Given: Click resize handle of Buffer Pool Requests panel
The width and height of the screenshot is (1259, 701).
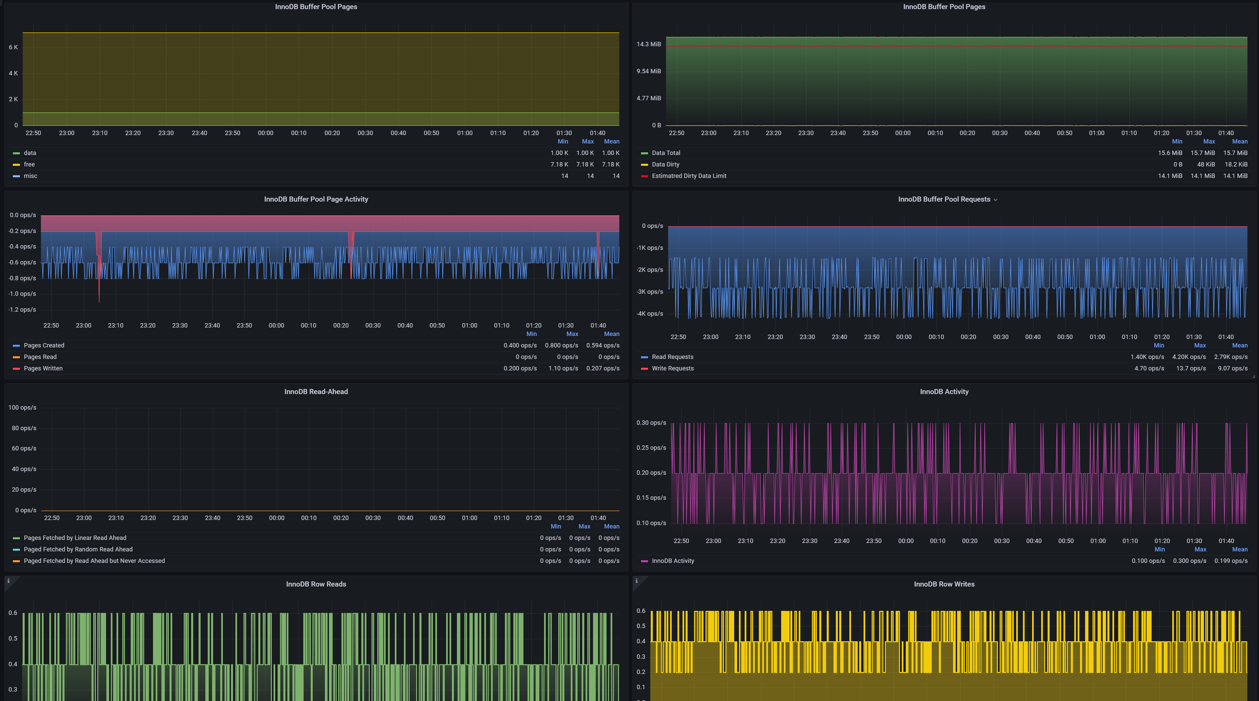Looking at the screenshot, I should pos(1254,377).
